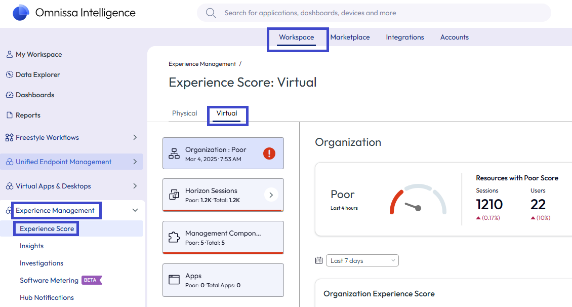Switch to the Workspace tab

tap(296, 37)
